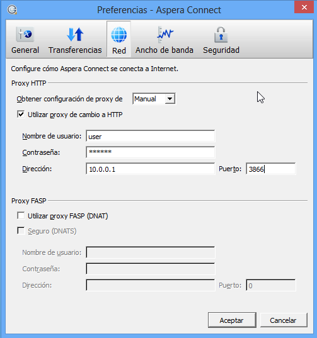317x338 pixels.
Task: Select the Dirección field containing 10.0.0.1
Action: (x=151, y=169)
